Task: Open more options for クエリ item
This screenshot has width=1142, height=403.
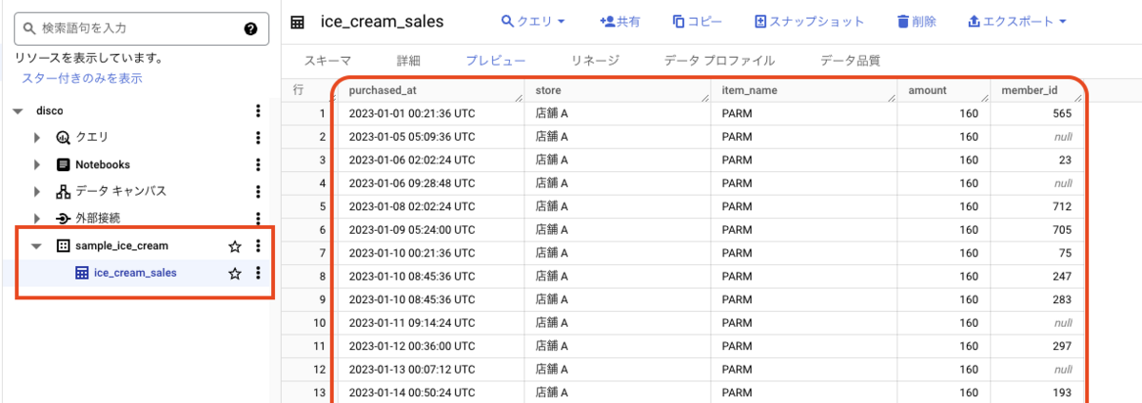Action: [x=258, y=138]
